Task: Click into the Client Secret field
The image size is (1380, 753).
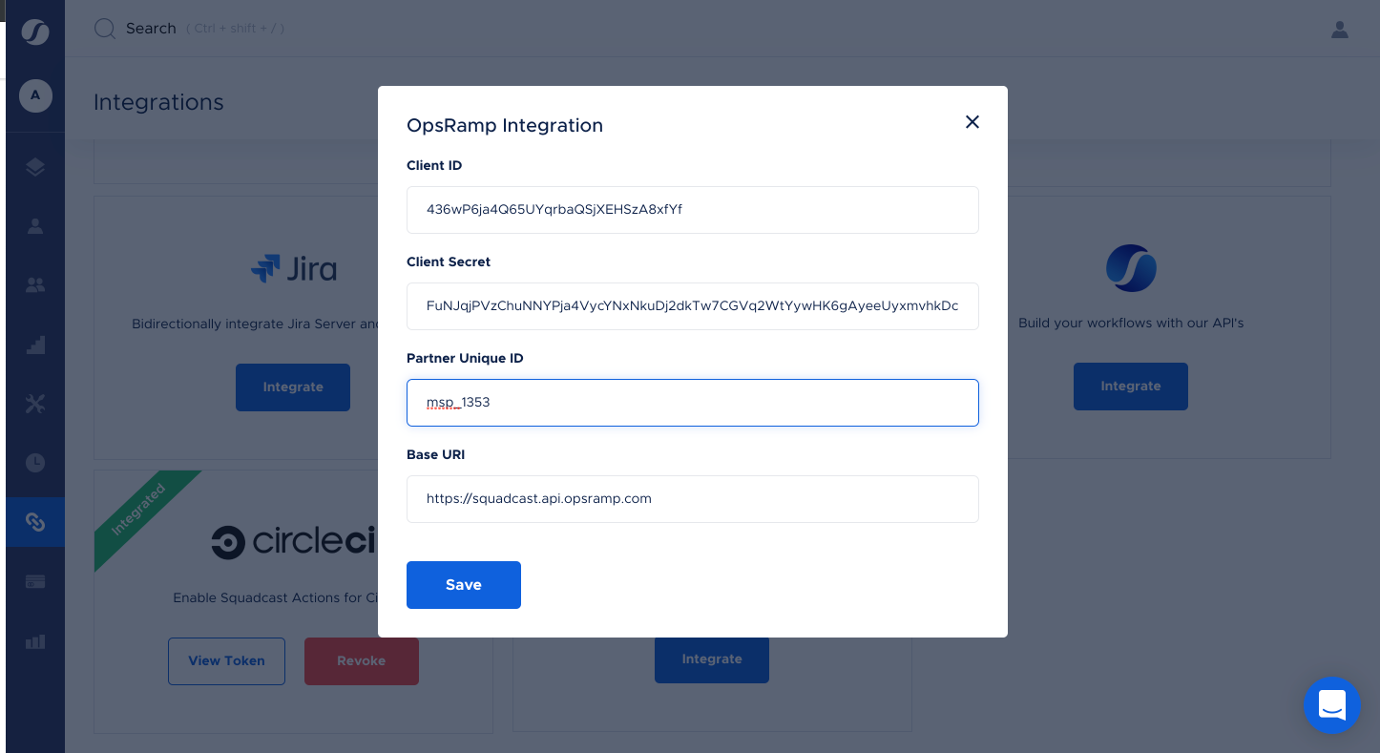Action: click(x=693, y=306)
